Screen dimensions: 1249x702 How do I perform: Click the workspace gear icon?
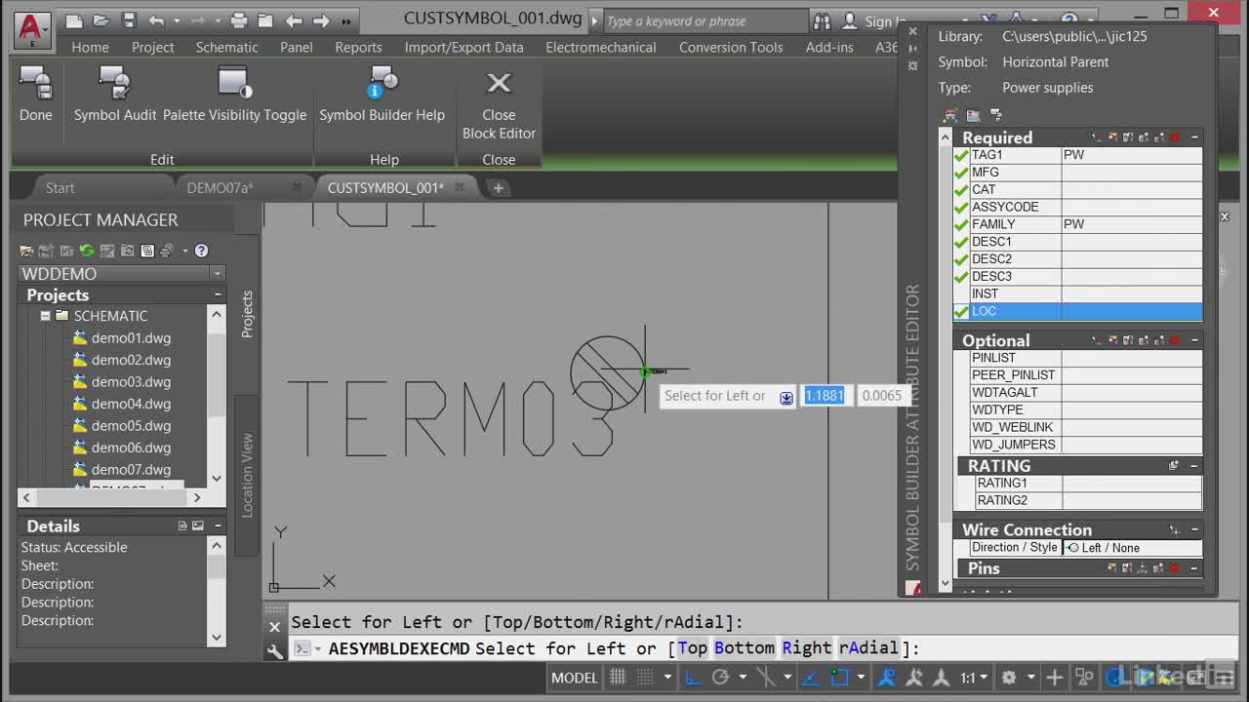coord(1009,678)
